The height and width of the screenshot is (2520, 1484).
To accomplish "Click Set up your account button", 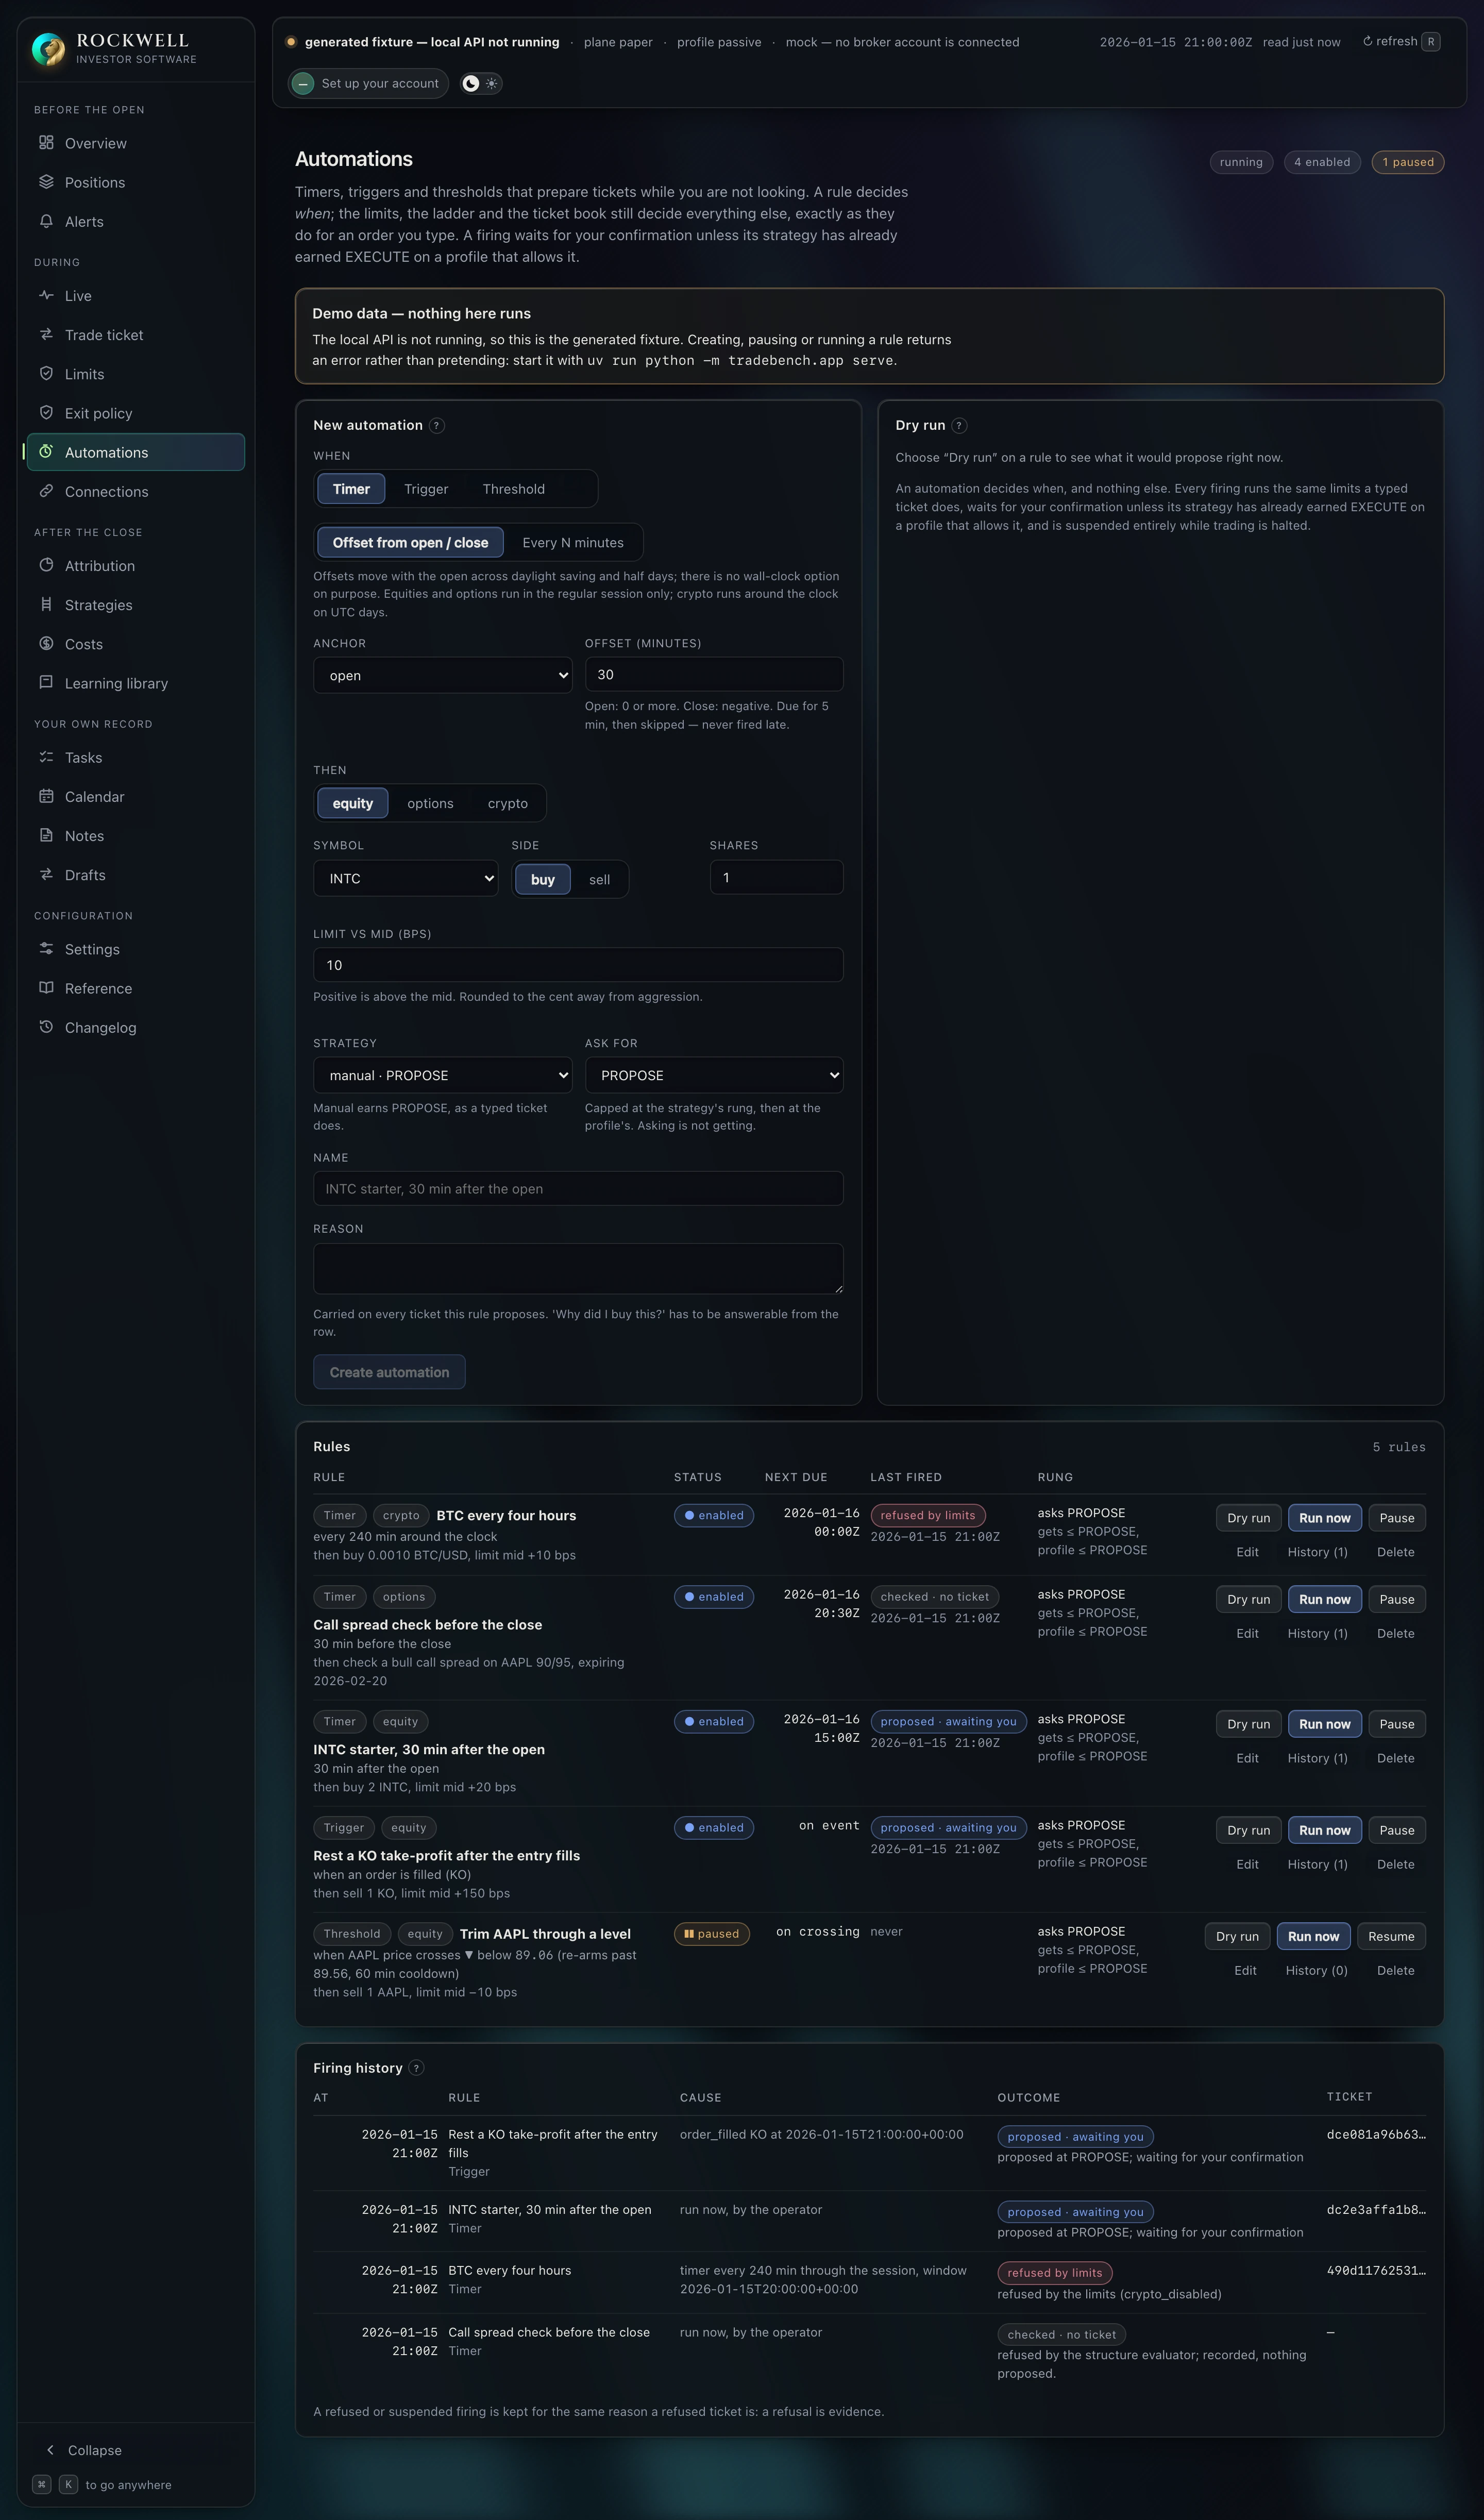I will point(368,84).
